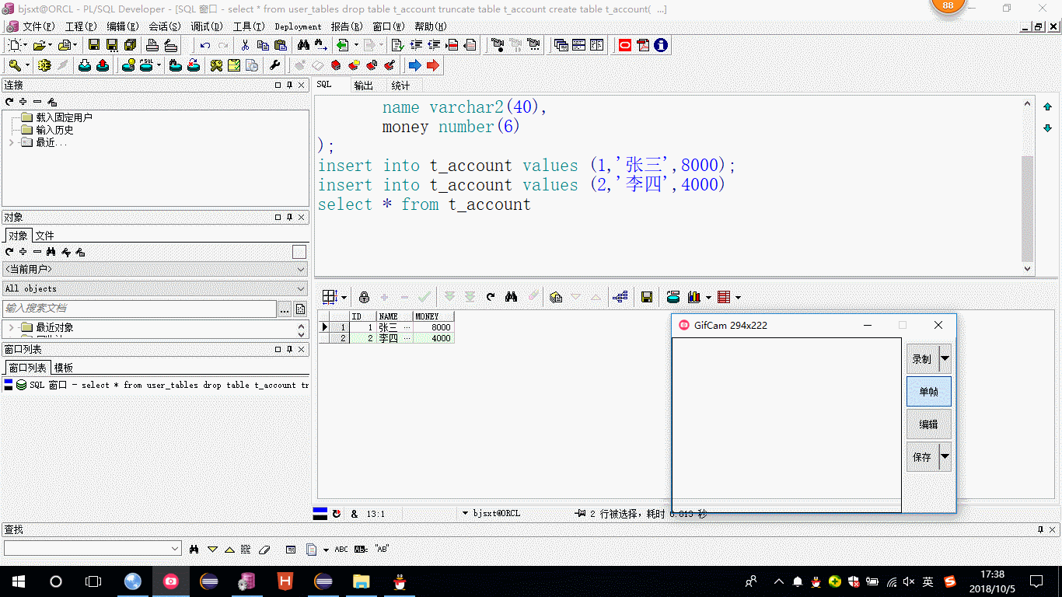Click the 单帧 button in GifCam

[929, 392]
